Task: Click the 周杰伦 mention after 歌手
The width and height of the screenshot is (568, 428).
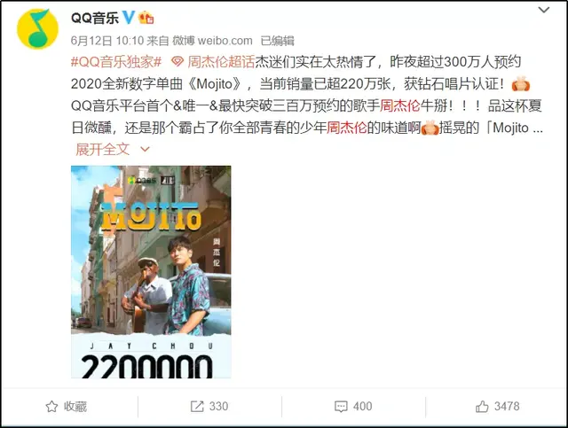Action: [x=400, y=105]
